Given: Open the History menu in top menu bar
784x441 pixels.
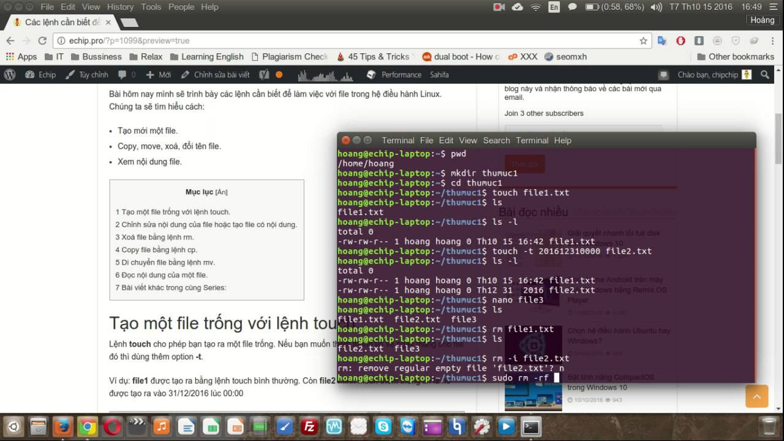Looking at the screenshot, I should (x=120, y=7).
